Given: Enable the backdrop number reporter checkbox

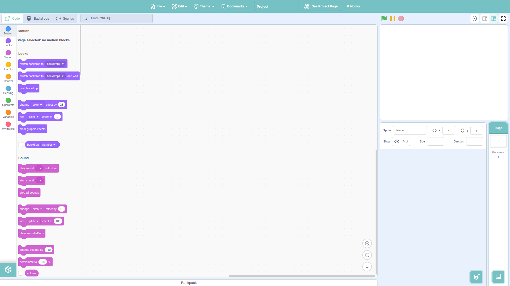Looking at the screenshot, I should [20, 145].
